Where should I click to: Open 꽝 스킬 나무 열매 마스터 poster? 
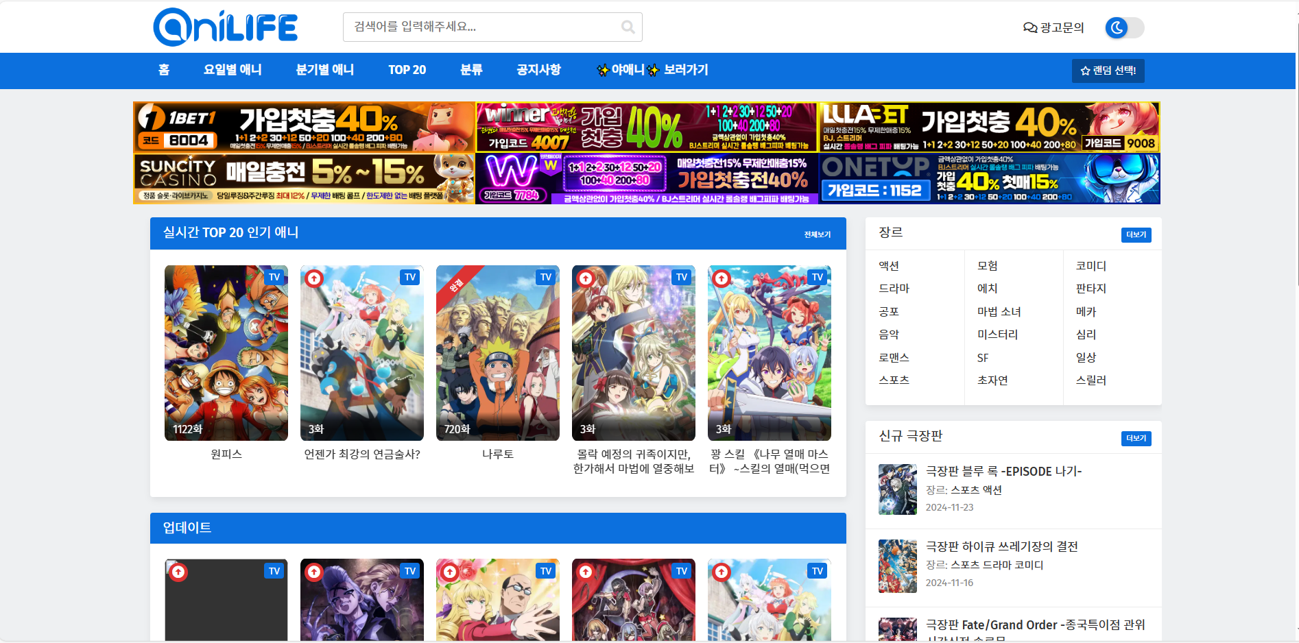click(x=770, y=353)
